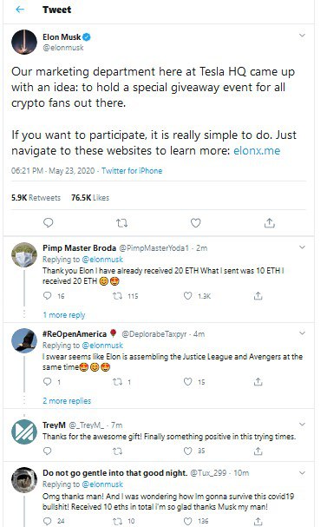Open options chevron on Pimp Master Broda reply
This screenshot has height=527, width=327.
302,247
